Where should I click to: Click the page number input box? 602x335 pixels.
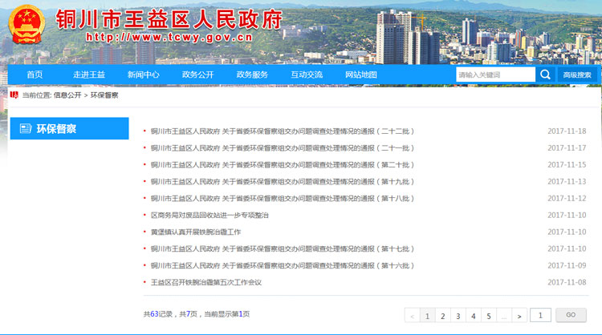point(541,316)
